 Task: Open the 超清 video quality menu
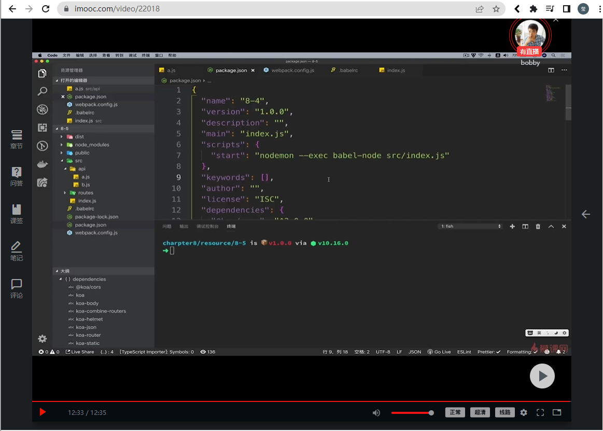point(480,412)
